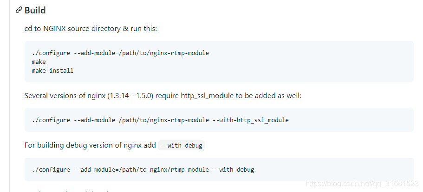
Task: Click the anchor link icon beside Build
Action: [19, 10]
